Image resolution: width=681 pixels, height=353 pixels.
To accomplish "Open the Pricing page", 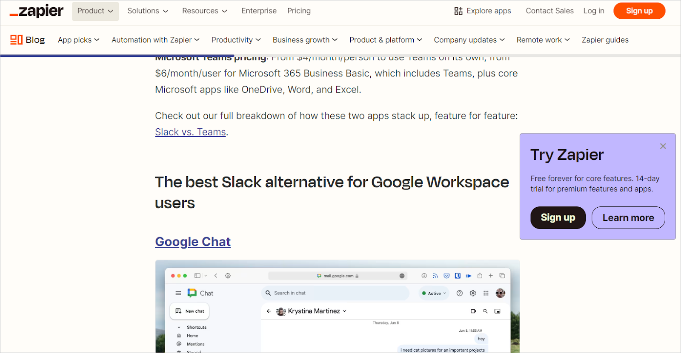I will point(299,11).
